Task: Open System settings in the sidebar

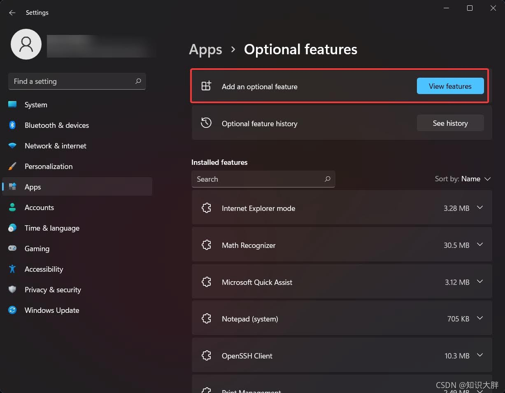Action: coord(77,104)
